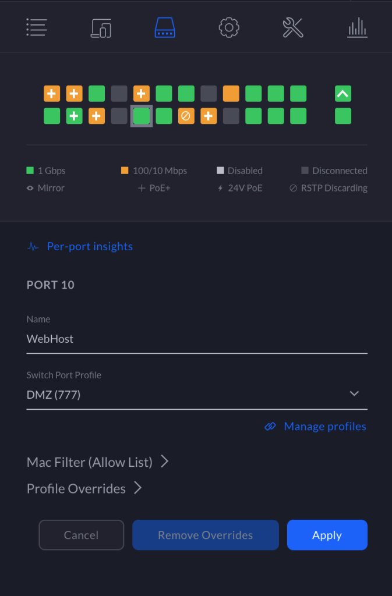392x596 pixels.
Task: Click the Name field containing WebHost
Action: click(x=197, y=339)
